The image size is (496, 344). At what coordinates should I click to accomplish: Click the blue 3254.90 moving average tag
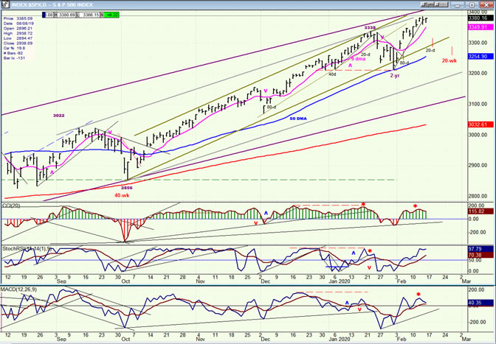480,56
